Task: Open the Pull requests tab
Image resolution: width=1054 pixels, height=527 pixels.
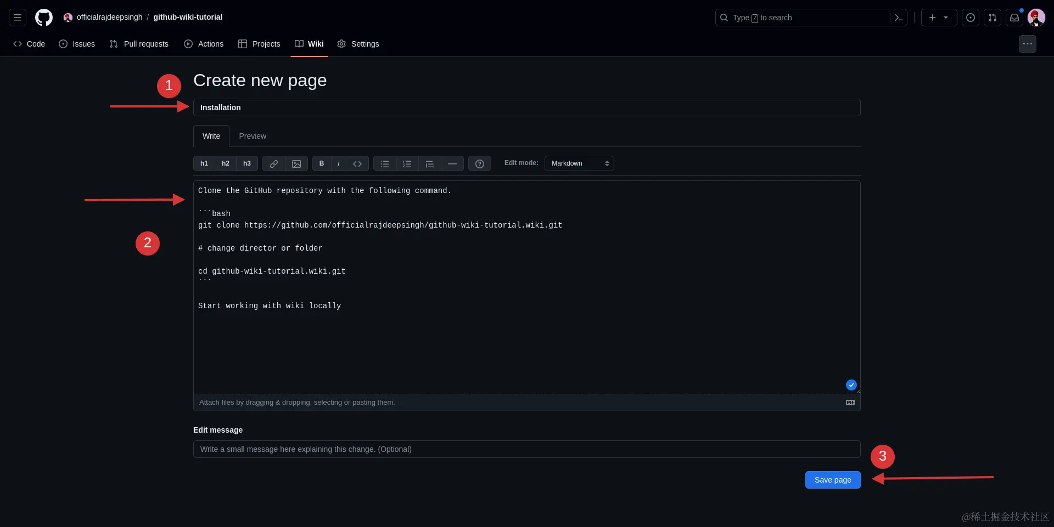Action: pos(139,44)
